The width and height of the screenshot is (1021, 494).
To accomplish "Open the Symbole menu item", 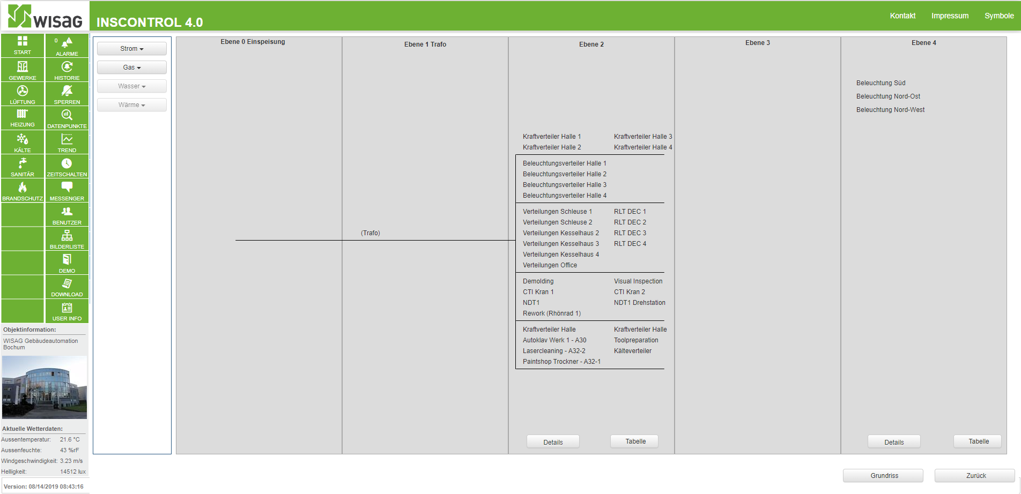I will (999, 16).
